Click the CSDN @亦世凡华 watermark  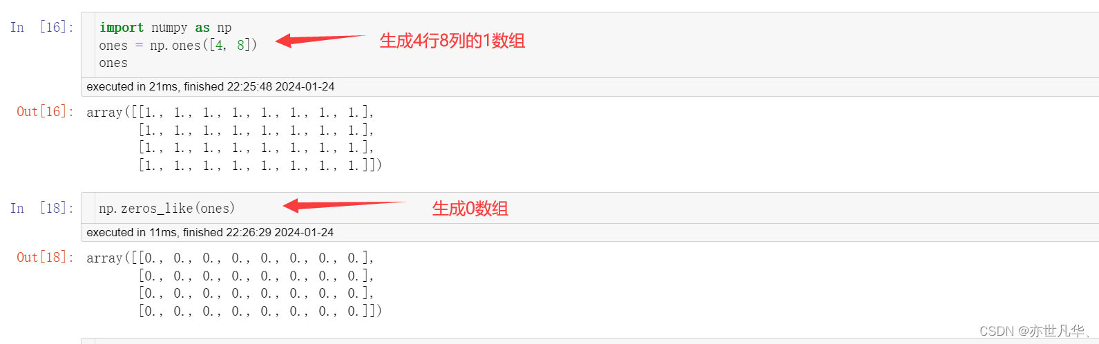[x=1035, y=331]
